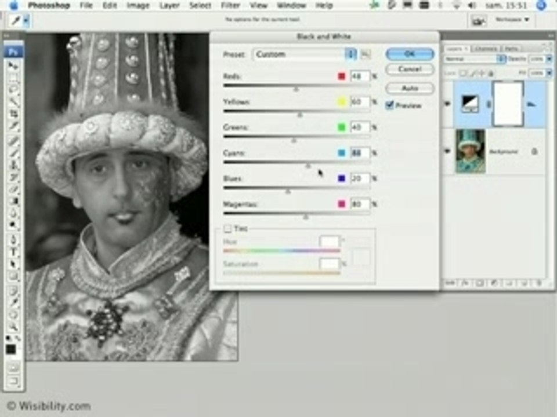The width and height of the screenshot is (557, 417).
Task: Click Cancel in the Black and White dialog
Action: [x=410, y=69]
